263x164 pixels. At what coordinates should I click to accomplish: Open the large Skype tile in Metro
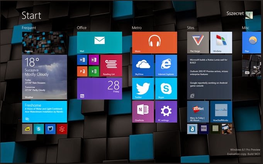166,89
